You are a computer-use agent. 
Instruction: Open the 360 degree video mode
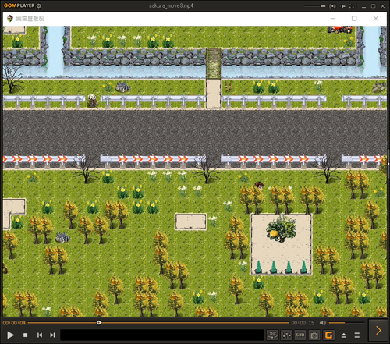272,335
